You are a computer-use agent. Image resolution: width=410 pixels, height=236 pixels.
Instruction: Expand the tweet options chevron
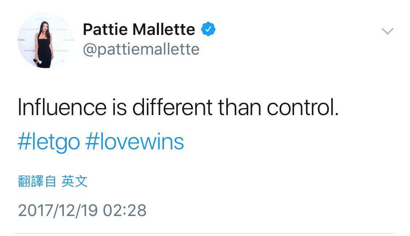pos(387,31)
